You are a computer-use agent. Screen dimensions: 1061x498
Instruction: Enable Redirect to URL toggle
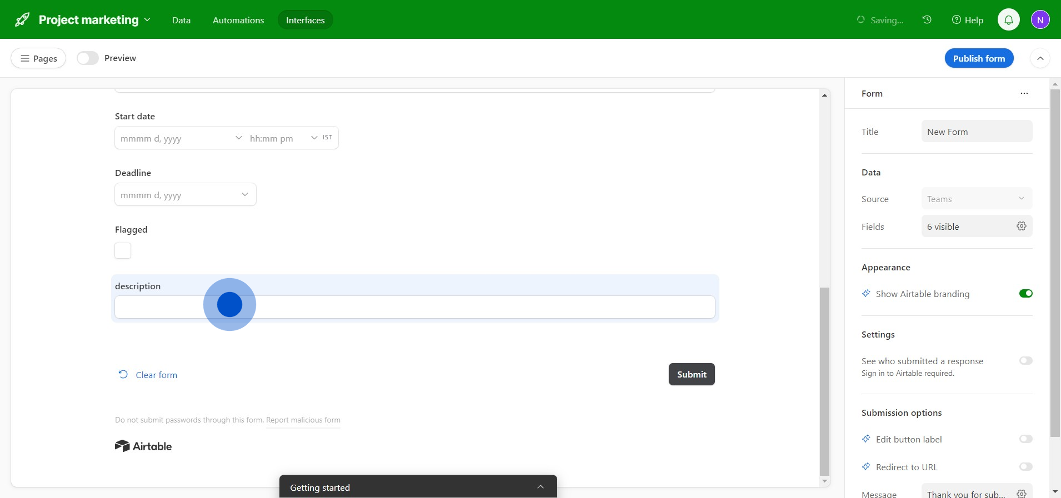point(1025,467)
